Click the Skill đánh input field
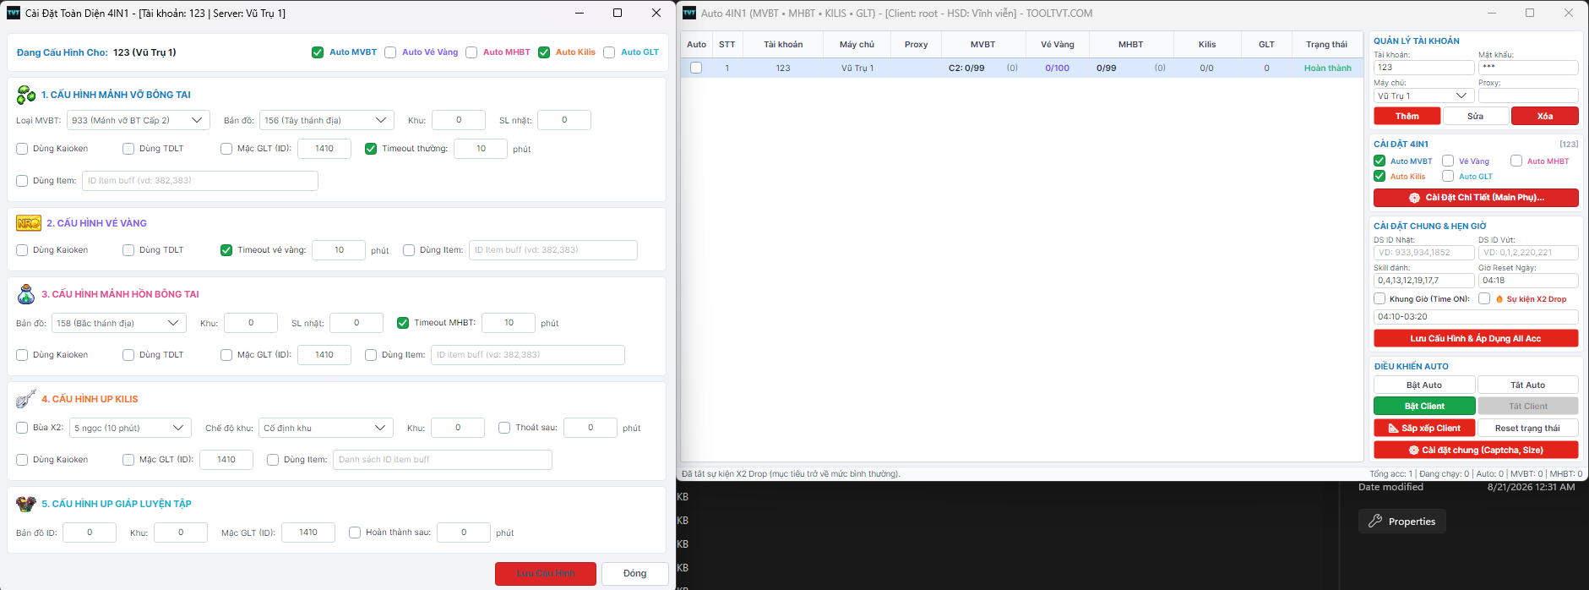 (x=1424, y=281)
